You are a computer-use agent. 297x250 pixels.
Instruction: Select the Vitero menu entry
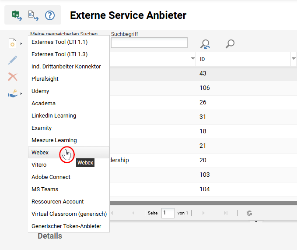(69, 165)
